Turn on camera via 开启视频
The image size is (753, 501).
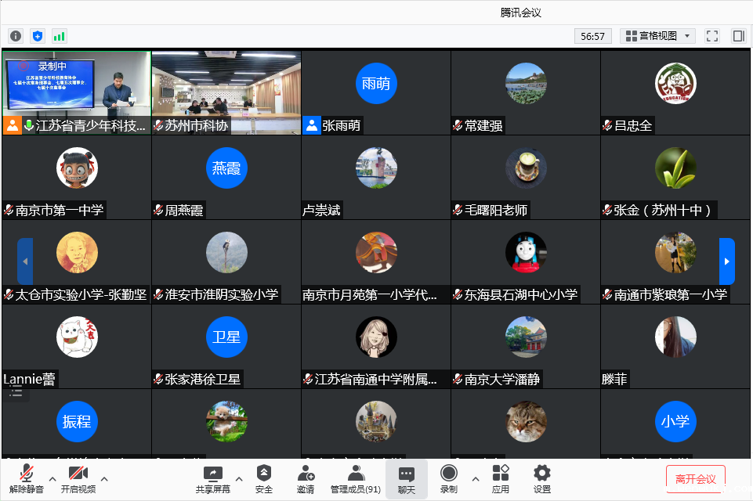tap(78, 478)
